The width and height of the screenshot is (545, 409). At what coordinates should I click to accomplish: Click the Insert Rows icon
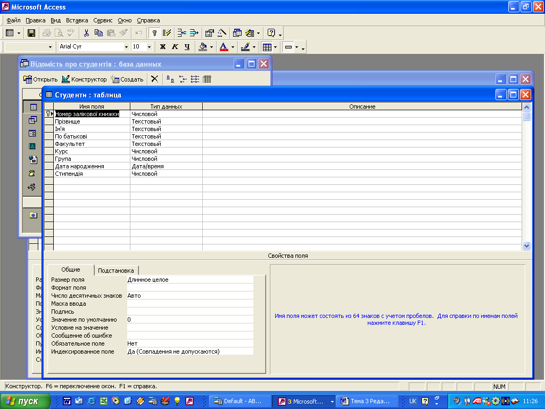coord(182,33)
